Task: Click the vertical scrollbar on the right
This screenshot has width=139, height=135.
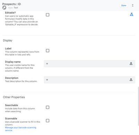Action: pyautogui.click(x=138, y=106)
